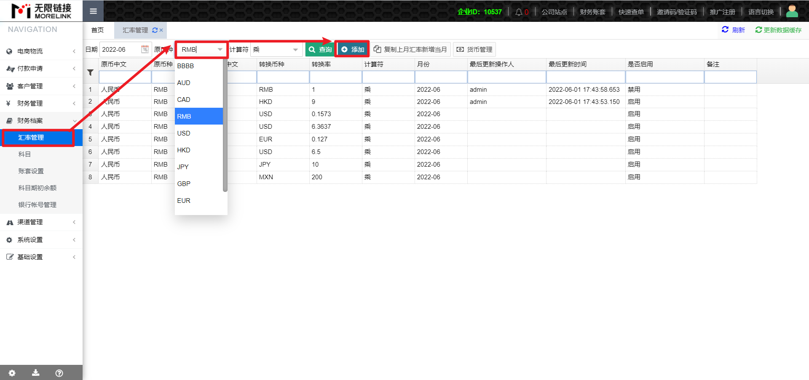Reload the 汇率管理 tab via refresh icon
Screen dimensions: 809x380
pos(155,30)
